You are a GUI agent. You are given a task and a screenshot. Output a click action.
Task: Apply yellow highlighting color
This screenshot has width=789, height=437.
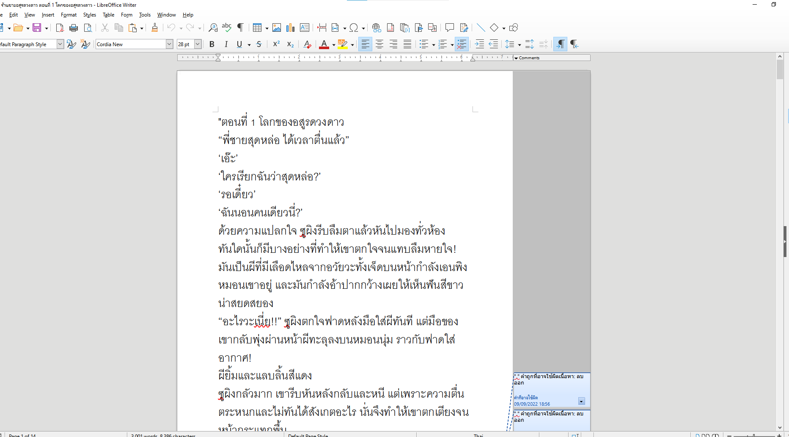point(343,44)
